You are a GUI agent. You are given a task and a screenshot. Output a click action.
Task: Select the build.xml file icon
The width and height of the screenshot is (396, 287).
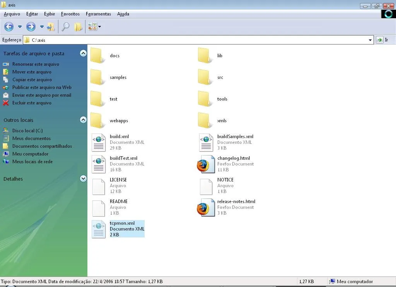pyautogui.click(x=98, y=142)
